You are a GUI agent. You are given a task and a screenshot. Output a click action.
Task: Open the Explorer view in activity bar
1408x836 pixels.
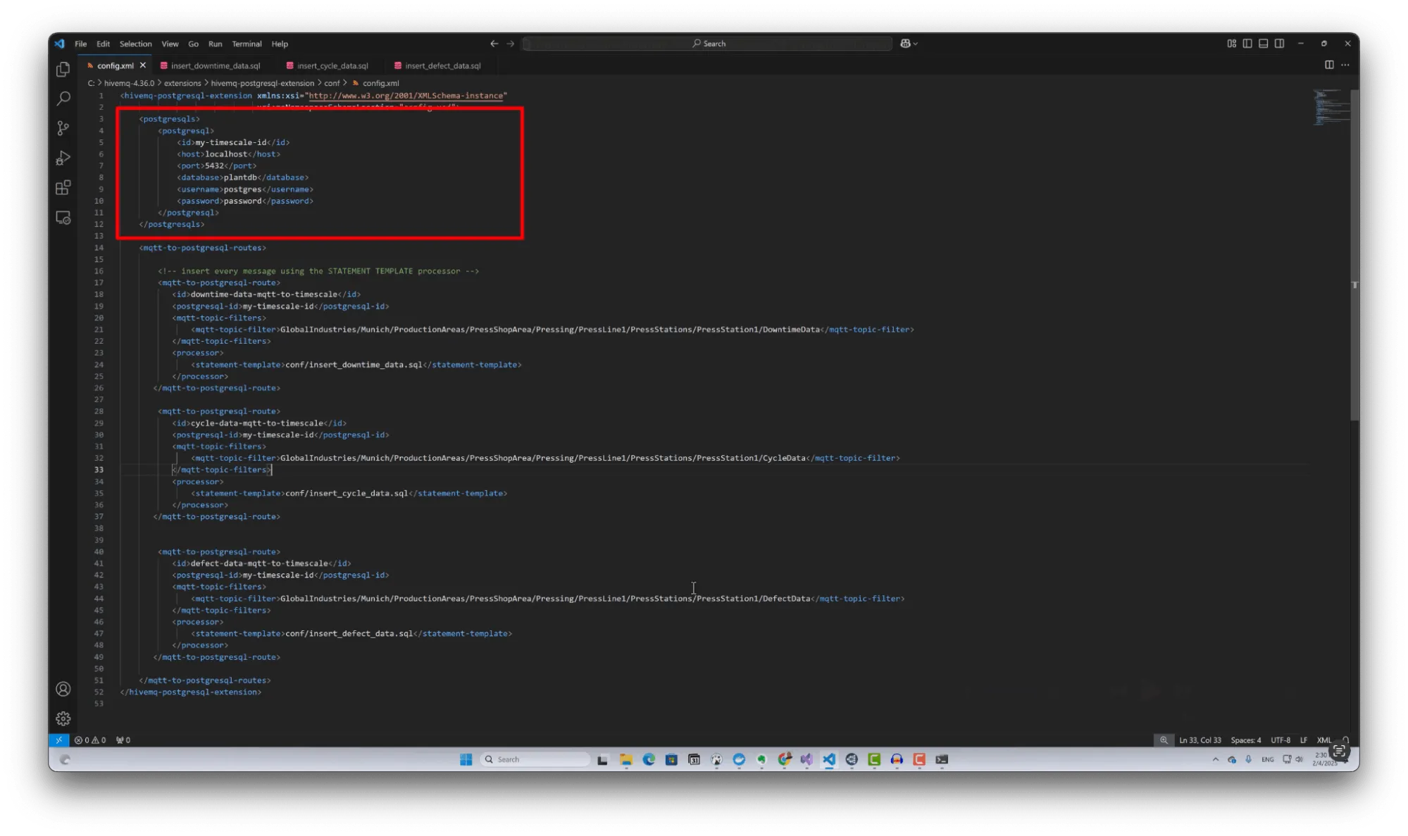click(63, 69)
